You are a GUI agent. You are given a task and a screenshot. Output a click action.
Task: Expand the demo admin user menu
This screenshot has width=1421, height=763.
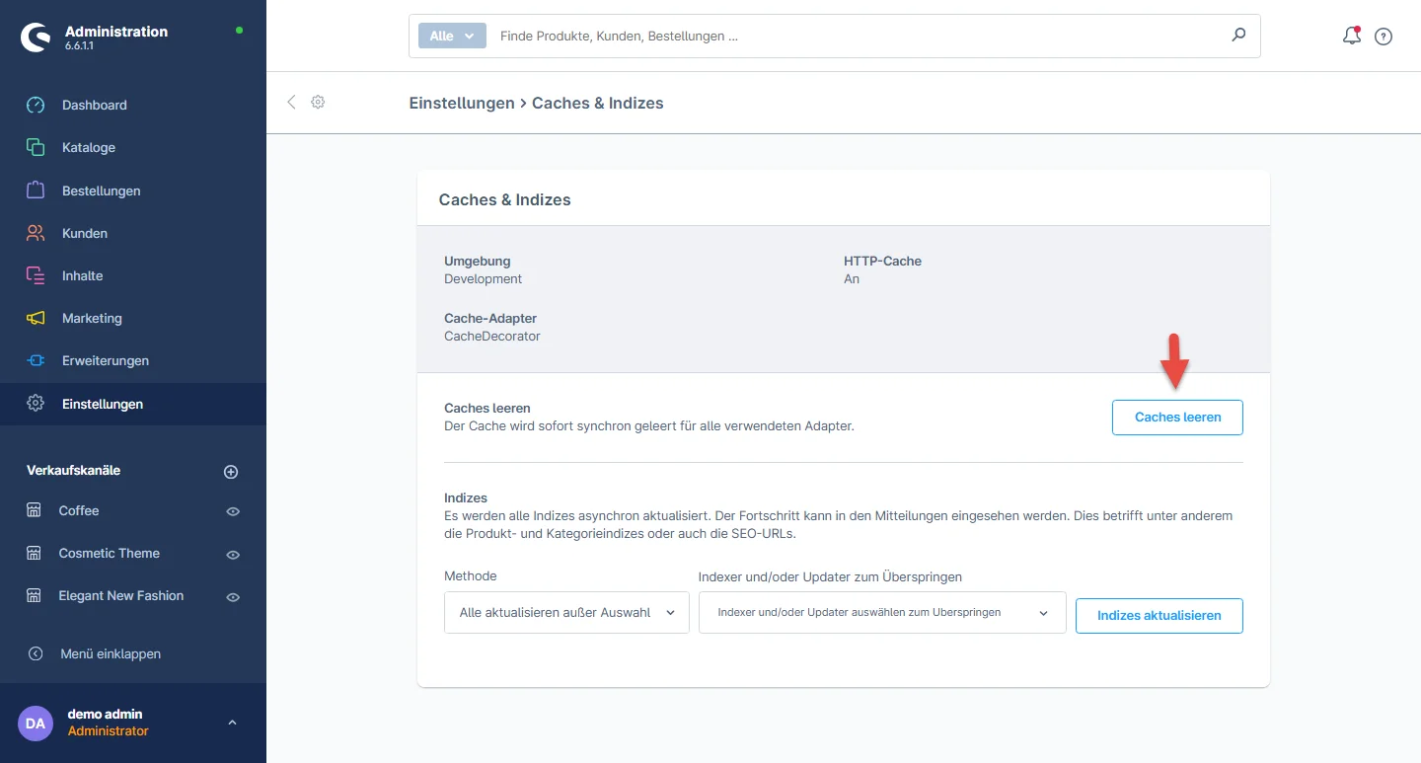[232, 723]
